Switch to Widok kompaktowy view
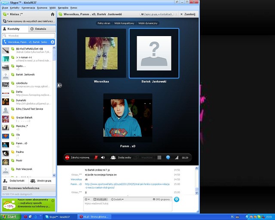The image size is (275, 220). point(124,23)
